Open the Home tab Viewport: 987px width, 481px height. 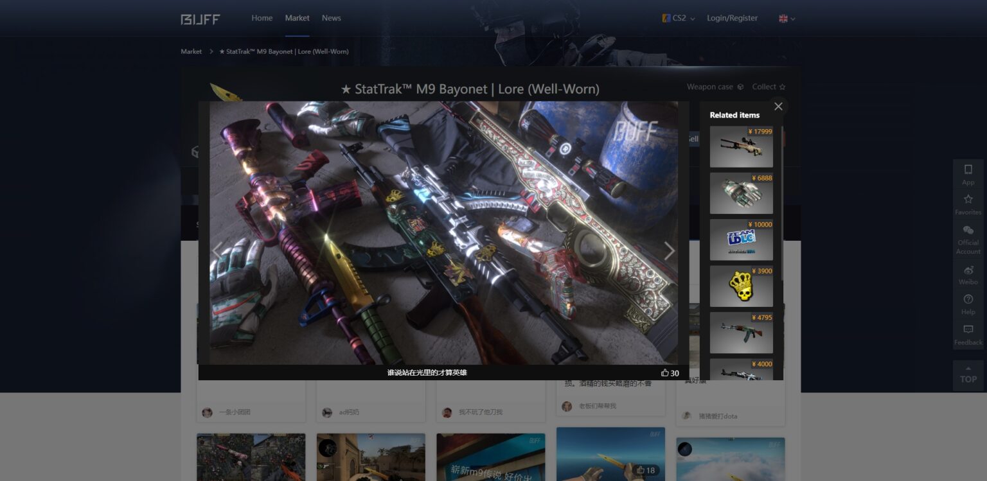coord(262,18)
